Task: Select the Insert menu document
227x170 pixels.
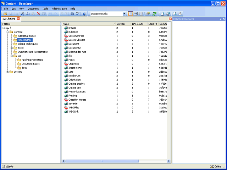Action: point(75,68)
